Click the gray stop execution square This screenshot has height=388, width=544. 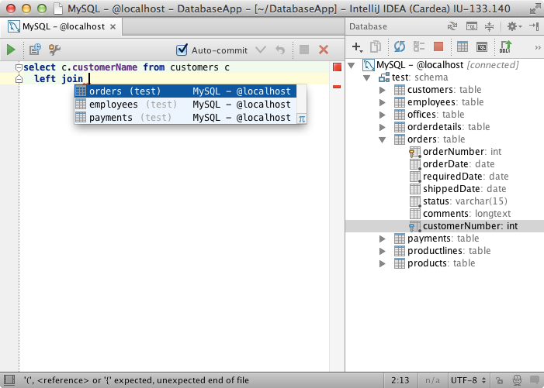coord(304,50)
